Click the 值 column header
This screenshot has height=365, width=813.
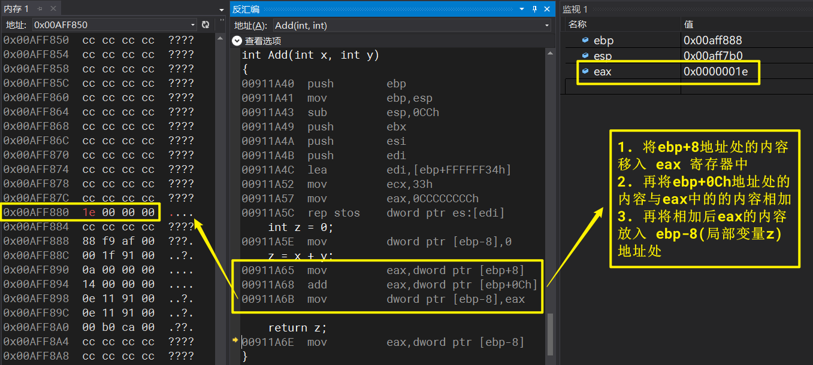688,25
